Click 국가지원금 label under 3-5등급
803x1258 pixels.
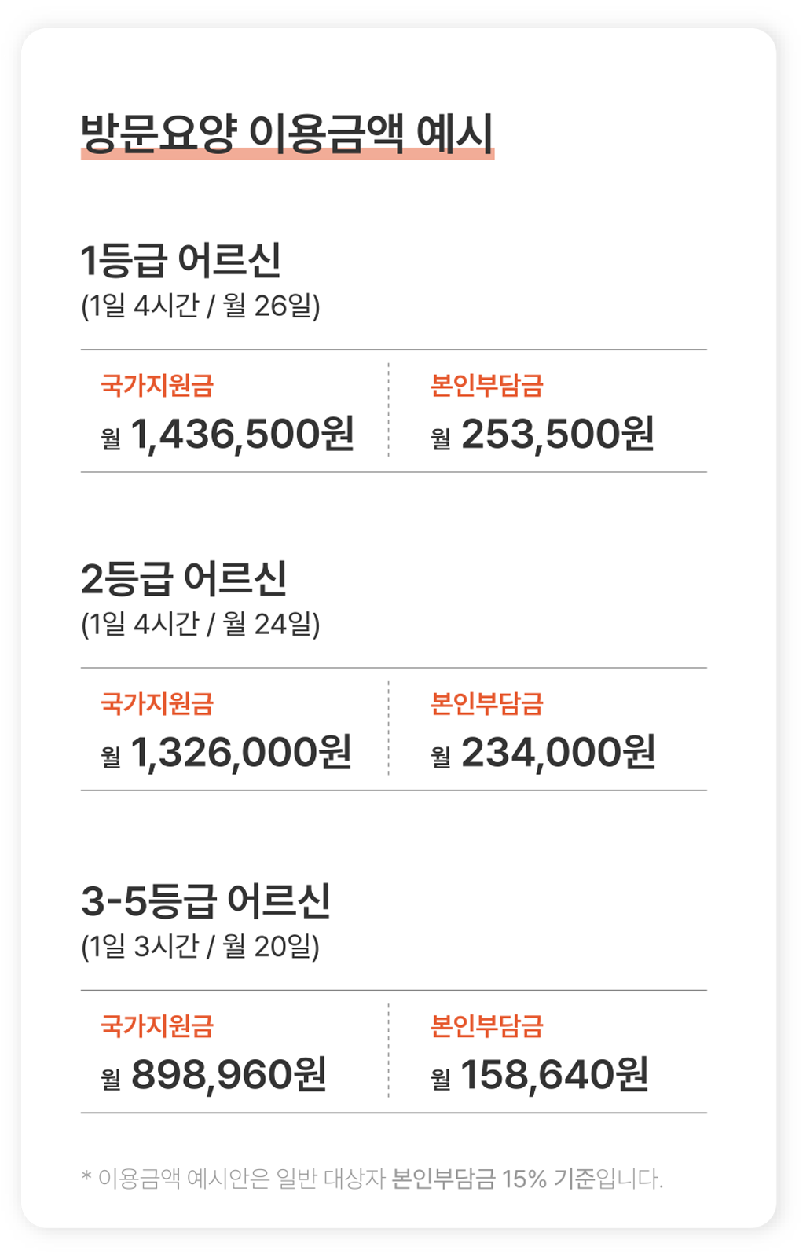[157, 1025]
